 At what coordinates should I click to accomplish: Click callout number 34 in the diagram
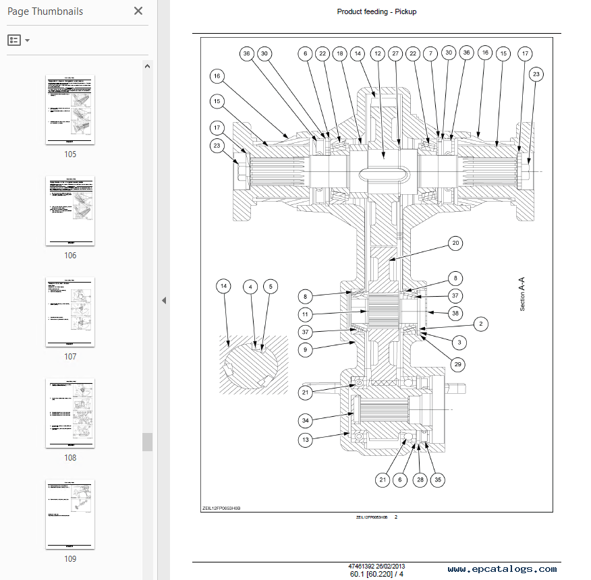[306, 420]
